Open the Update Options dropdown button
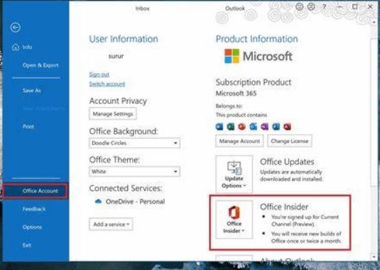This screenshot has height=270, width=380. [234, 174]
